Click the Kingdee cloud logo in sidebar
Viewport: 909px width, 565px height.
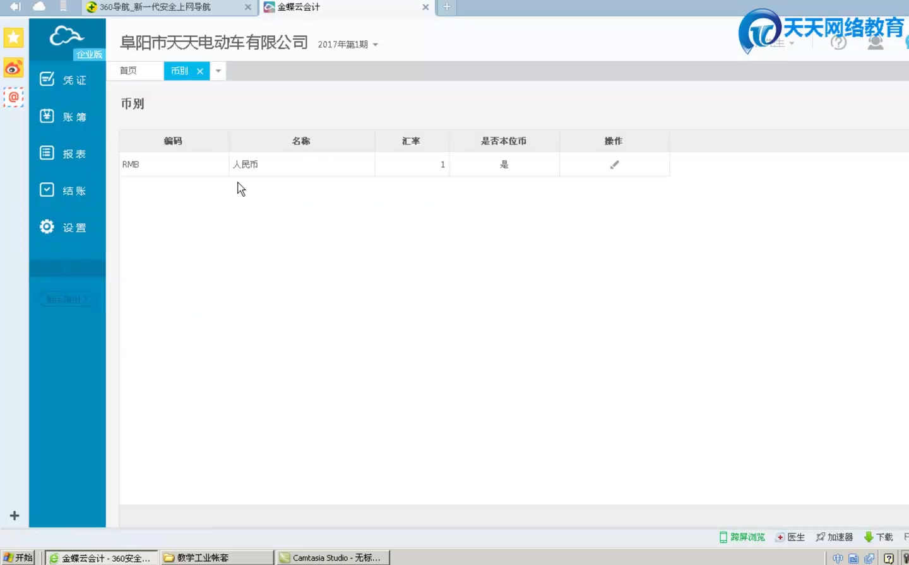[66, 36]
